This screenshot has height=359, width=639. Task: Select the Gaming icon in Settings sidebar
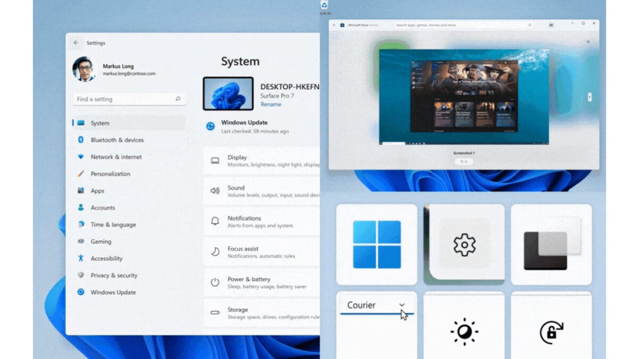(x=81, y=241)
